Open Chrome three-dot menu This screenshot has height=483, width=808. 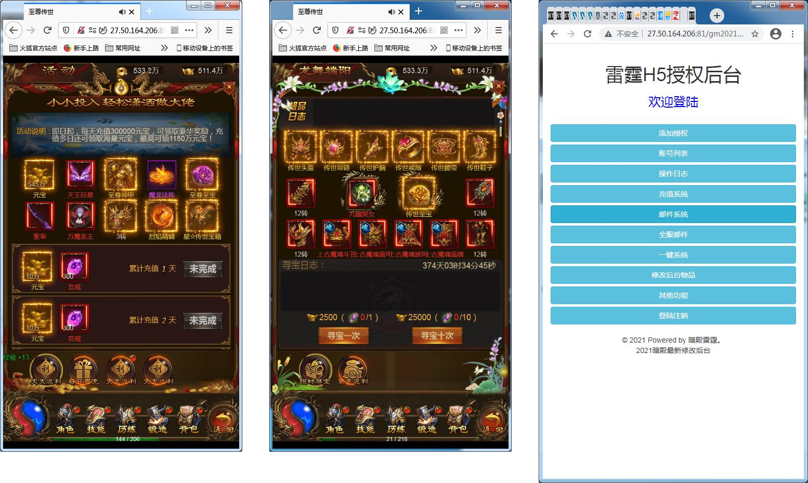point(792,34)
